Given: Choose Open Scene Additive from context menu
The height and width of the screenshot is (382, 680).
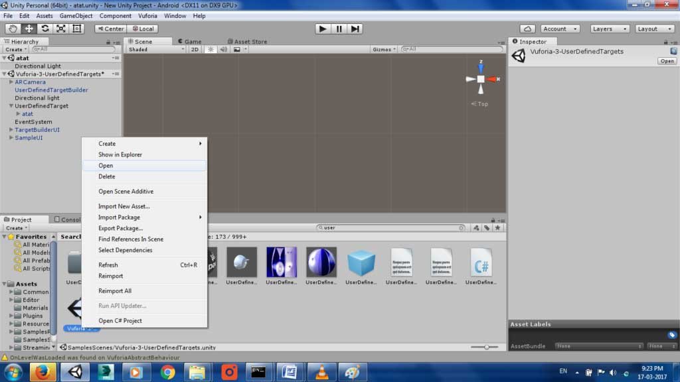Looking at the screenshot, I should pyautogui.click(x=126, y=192).
